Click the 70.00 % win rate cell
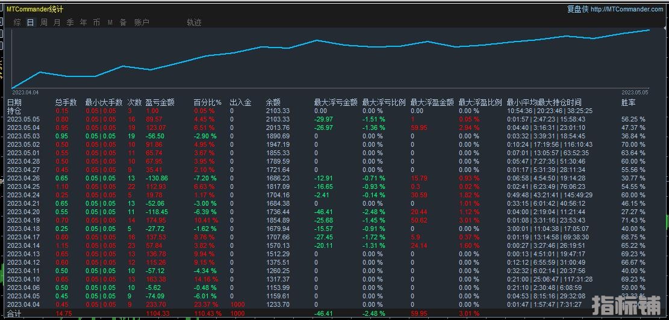The image size is (669, 320). pos(633,144)
